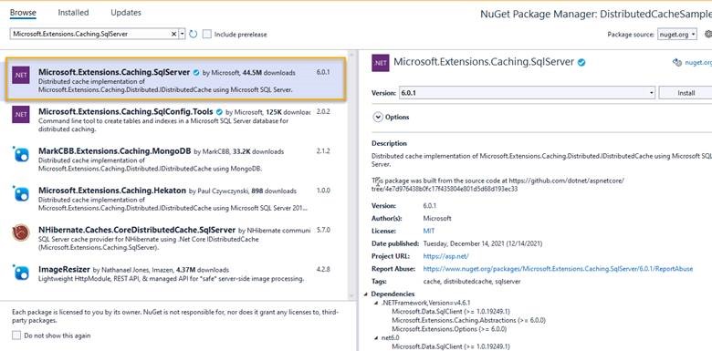The width and height of the screenshot is (712, 351).
Task: Expand the Options section
Action: click(378, 117)
